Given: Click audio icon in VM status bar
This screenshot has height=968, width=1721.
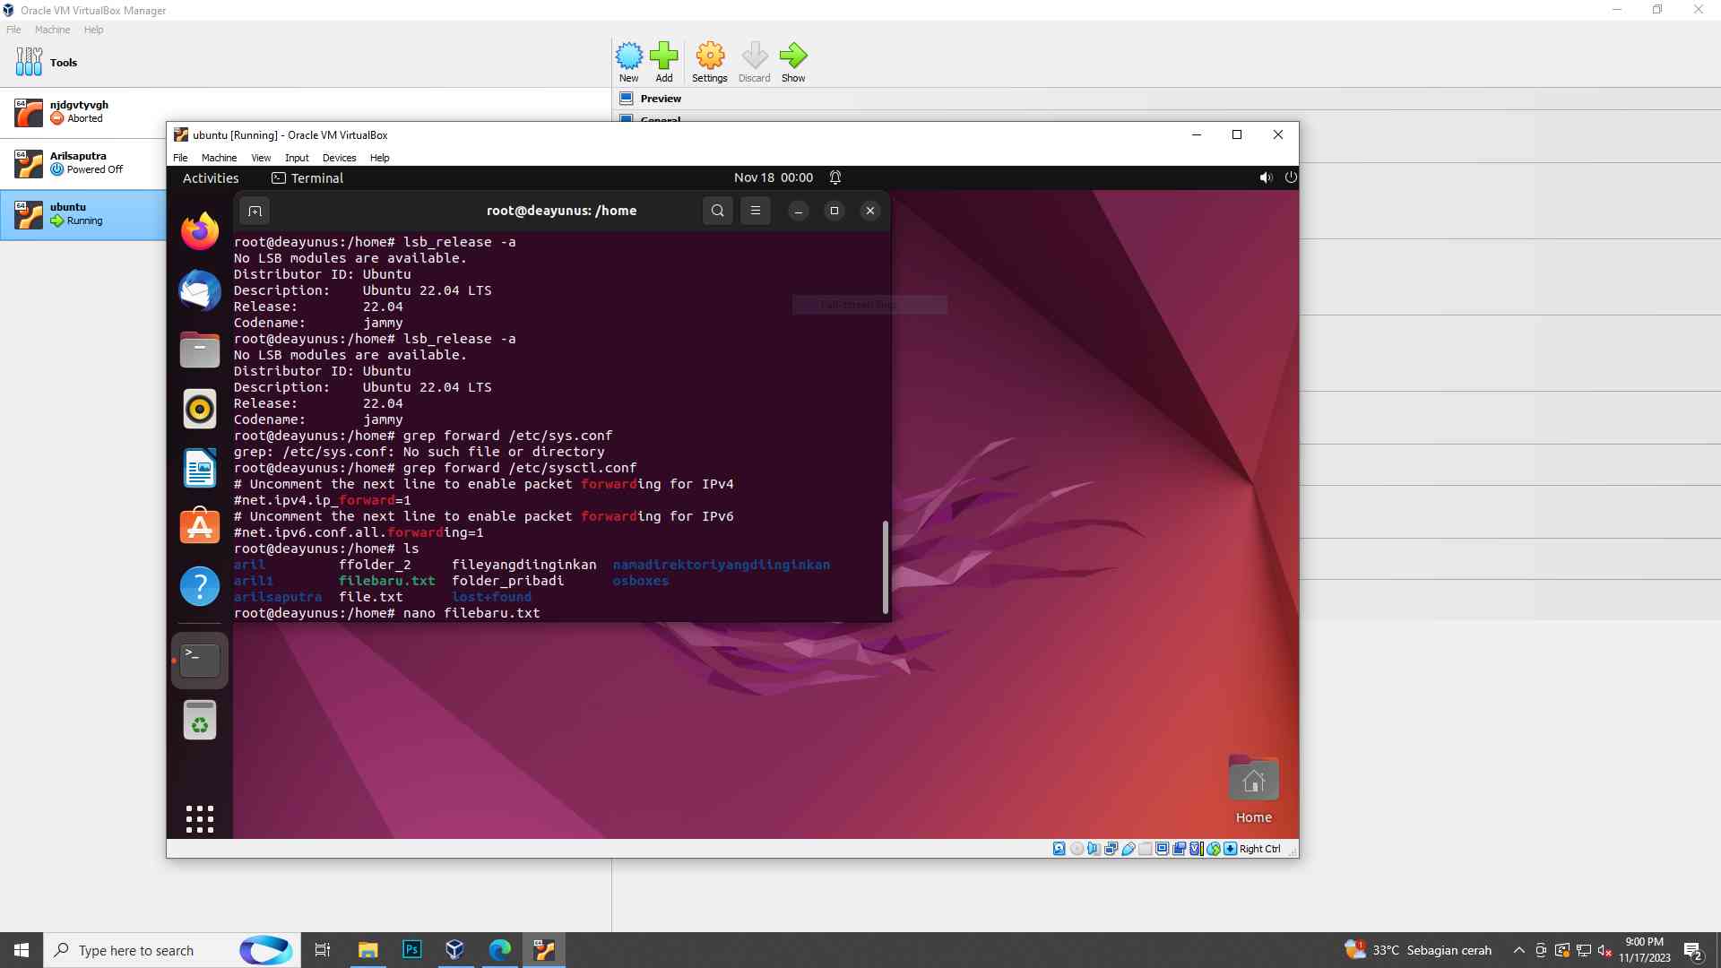Looking at the screenshot, I should (1094, 849).
